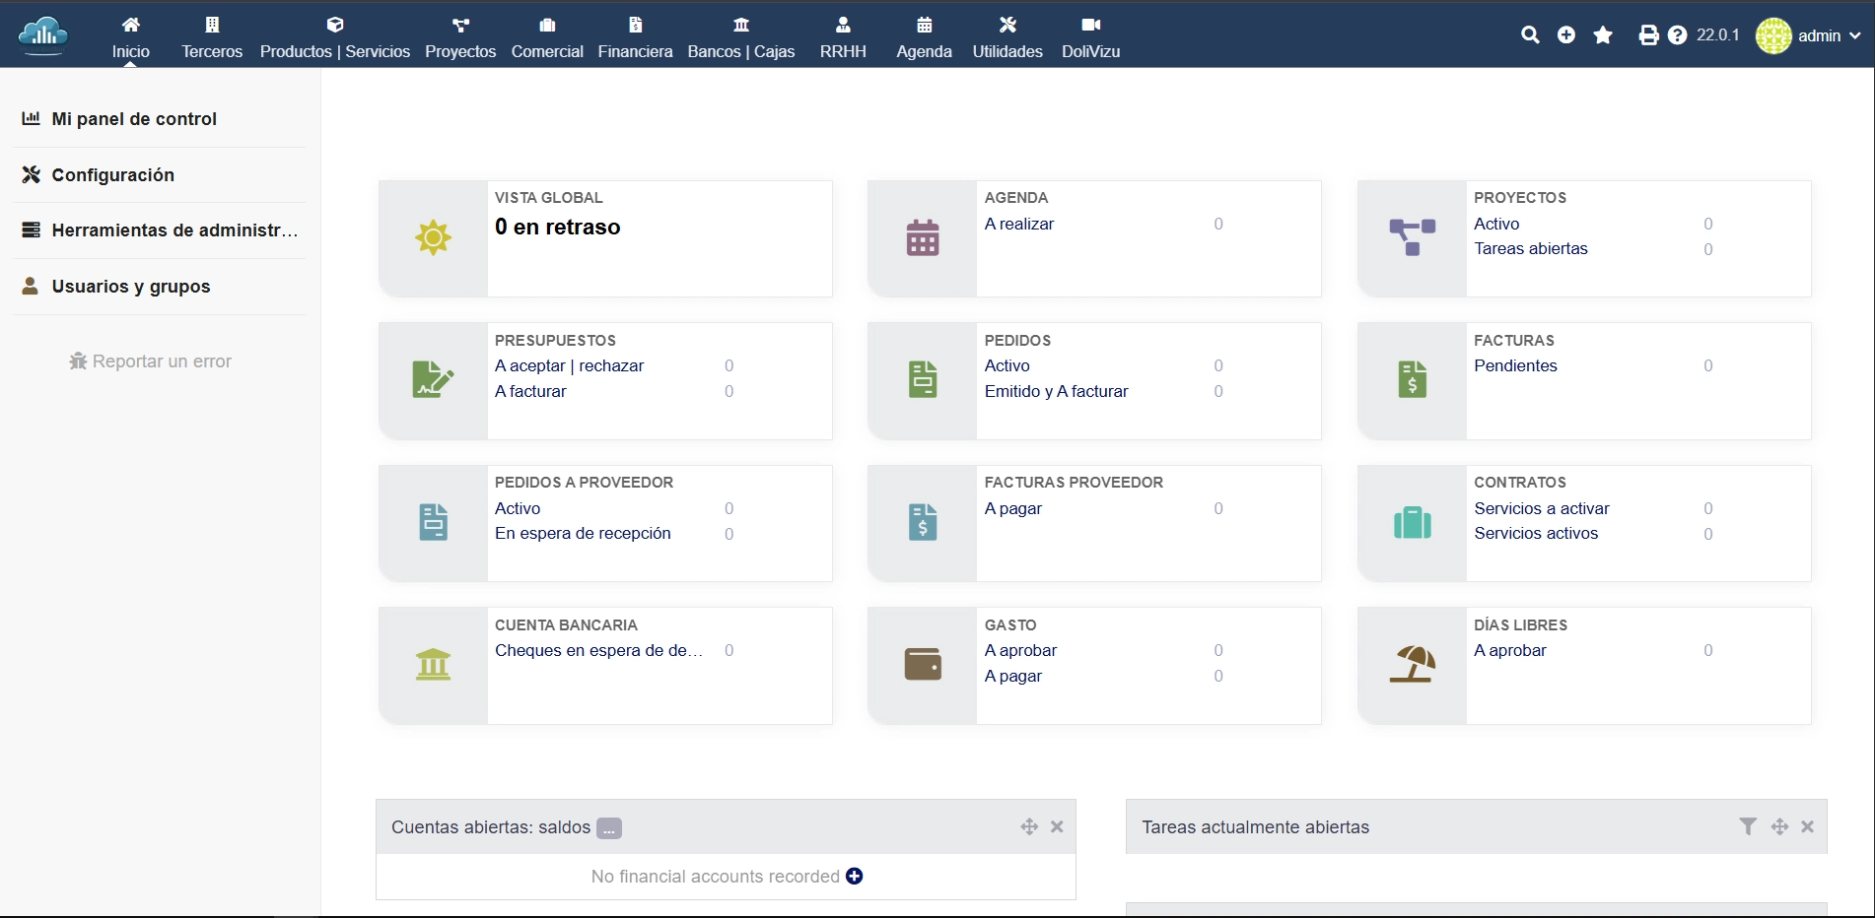Click the Dolibarr cloud logo
The image size is (1875, 918).
click(43, 35)
